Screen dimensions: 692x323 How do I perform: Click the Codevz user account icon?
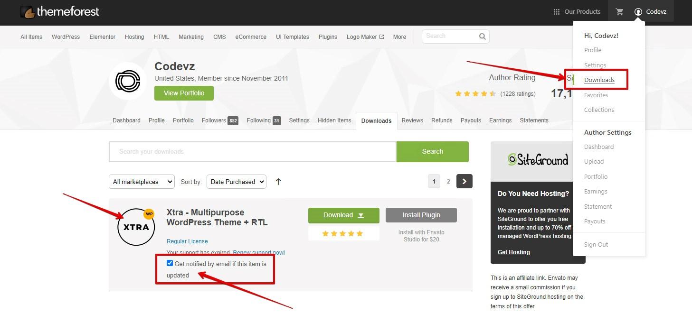pos(638,12)
